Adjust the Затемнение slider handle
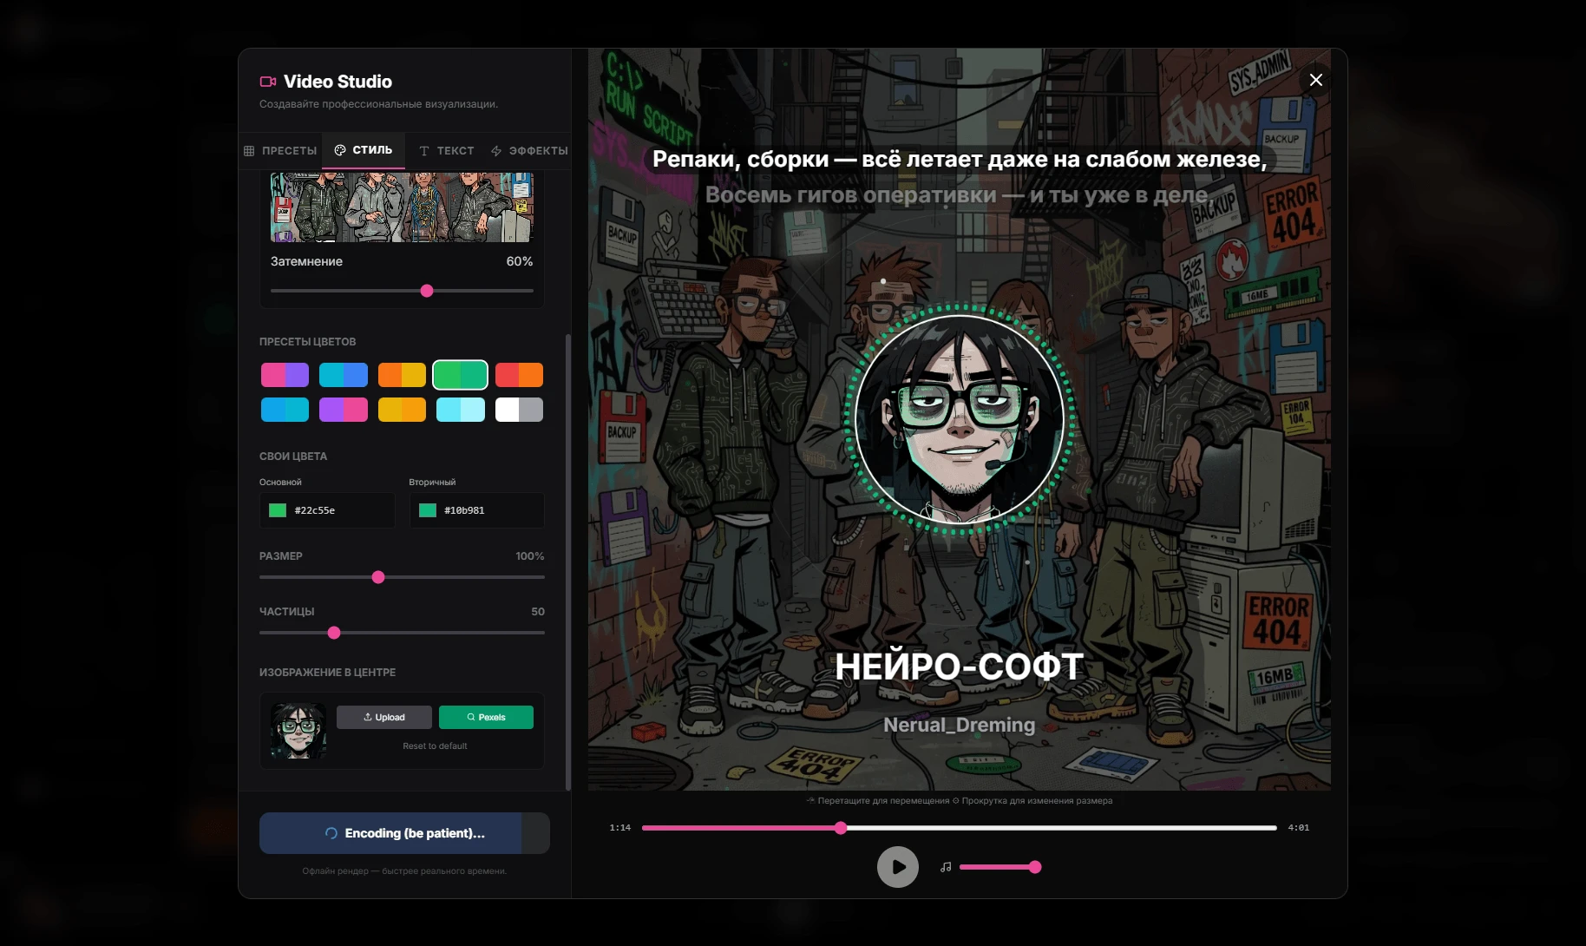This screenshot has width=1586, height=946. pos(427,291)
